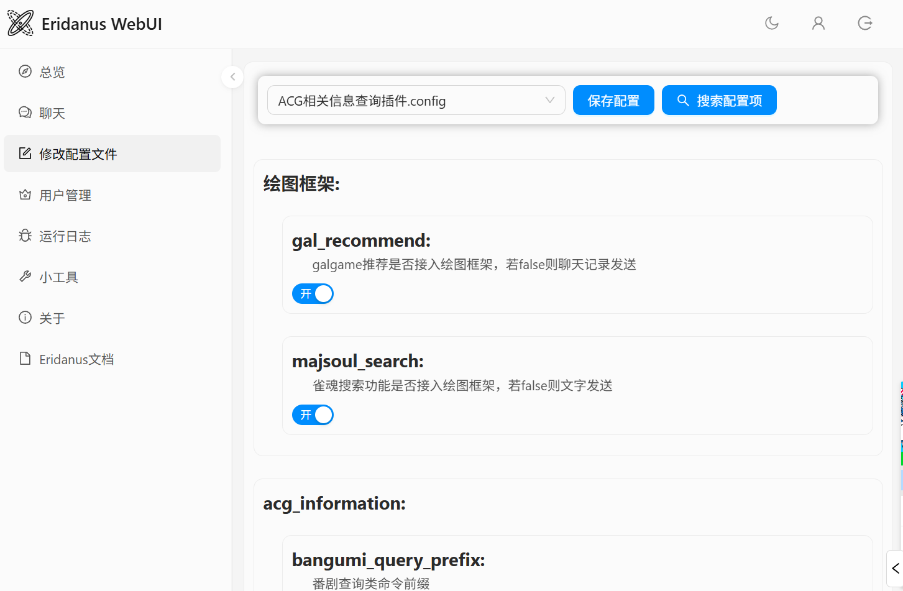Click the compass icon beside 总览
Viewport: 903px width, 591px height.
point(25,71)
